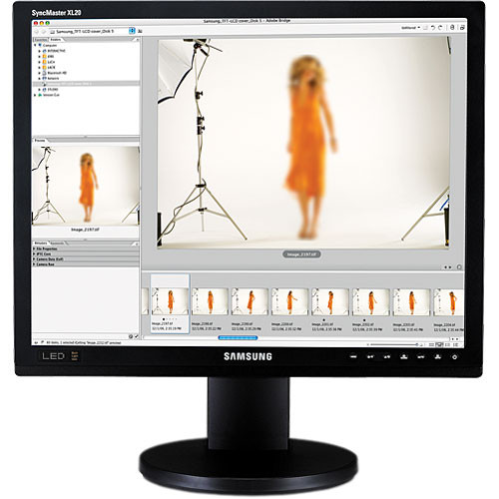Expand the INTERACTIVE volume node
The width and height of the screenshot is (499, 499).
(40, 51)
